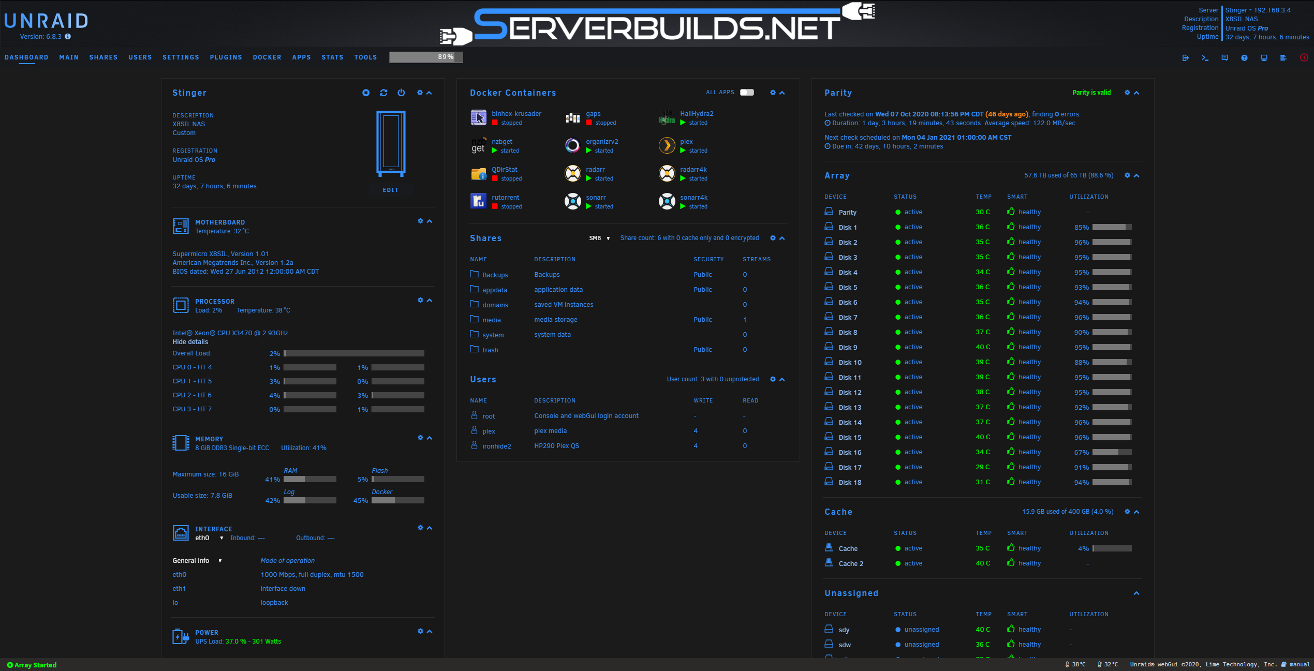The height and width of the screenshot is (671, 1314).
Task: Toggle the ALL APPS switch
Action: click(747, 93)
